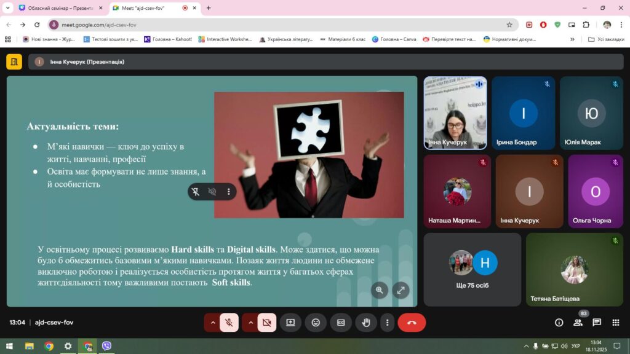
Task: Zoom in on the presentation
Action: tap(379, 290)
